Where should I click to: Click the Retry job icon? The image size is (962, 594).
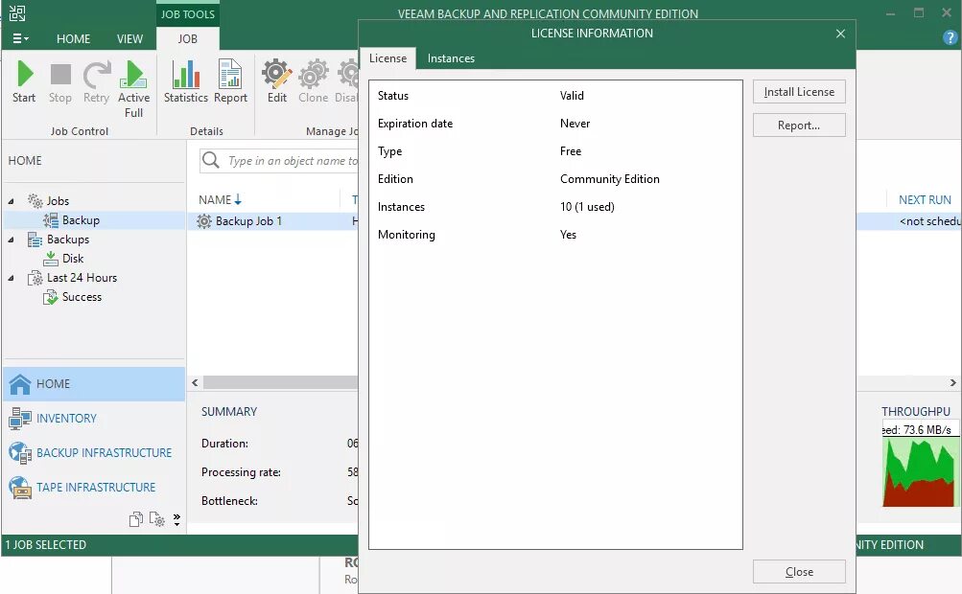pos(96,74)
